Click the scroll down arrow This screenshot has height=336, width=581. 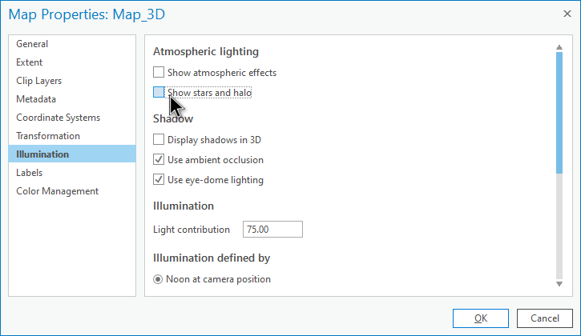point(559,283)
